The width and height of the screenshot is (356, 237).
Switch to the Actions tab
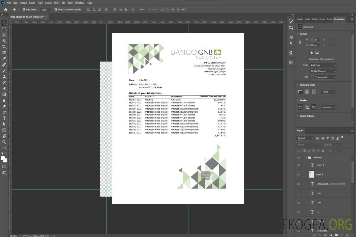(329, 19)
